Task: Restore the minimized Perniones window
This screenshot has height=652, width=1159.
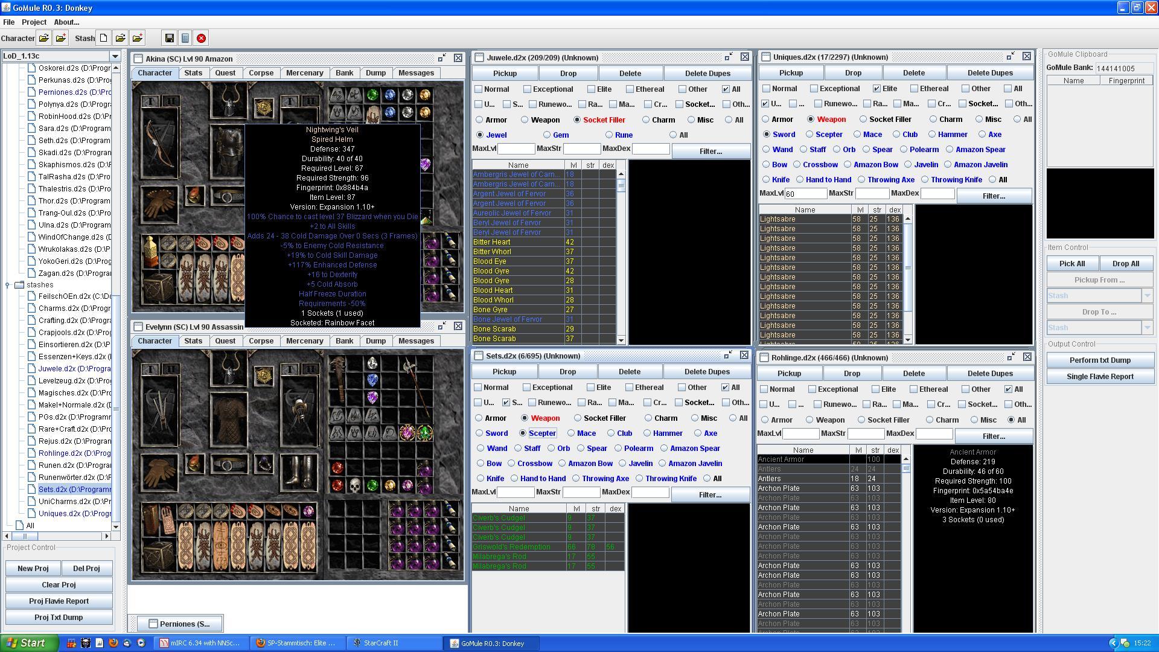Action: click(x=180, y=624)
